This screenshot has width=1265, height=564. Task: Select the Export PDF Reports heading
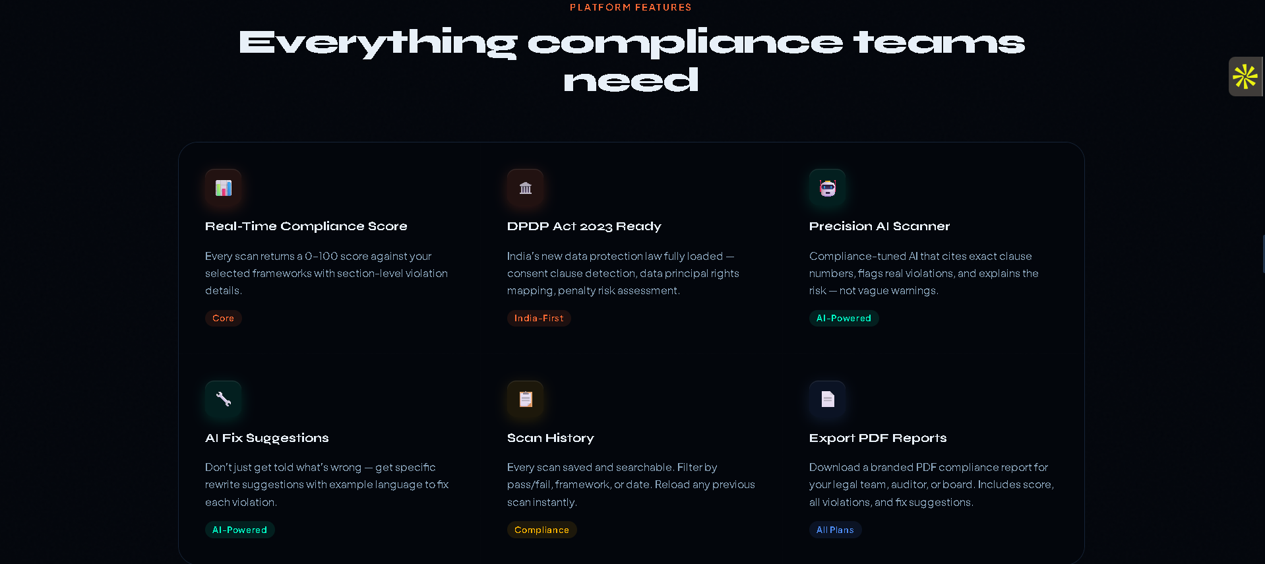tap(878, 438)
